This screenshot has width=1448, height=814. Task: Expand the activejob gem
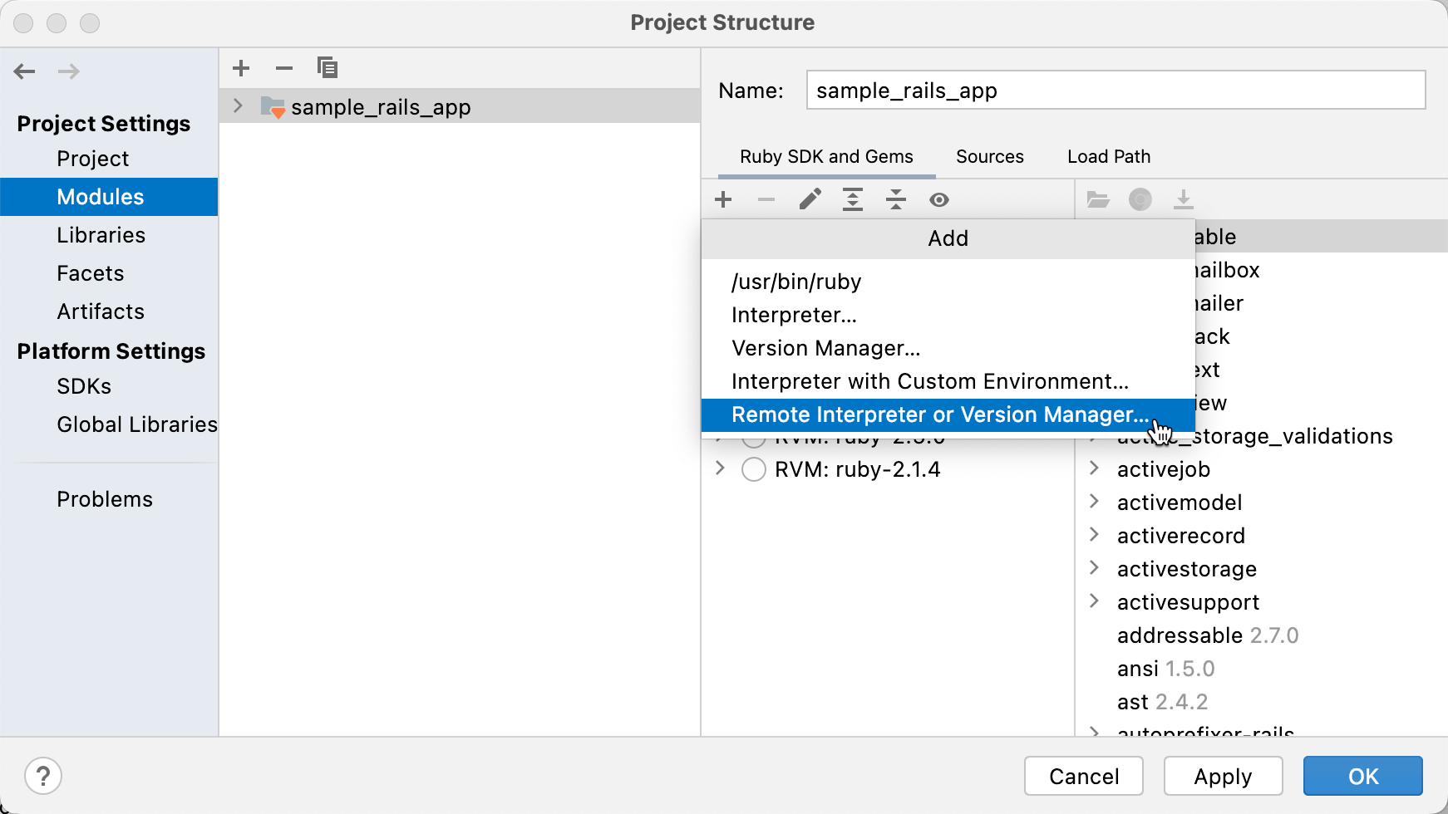point(1095,468)
